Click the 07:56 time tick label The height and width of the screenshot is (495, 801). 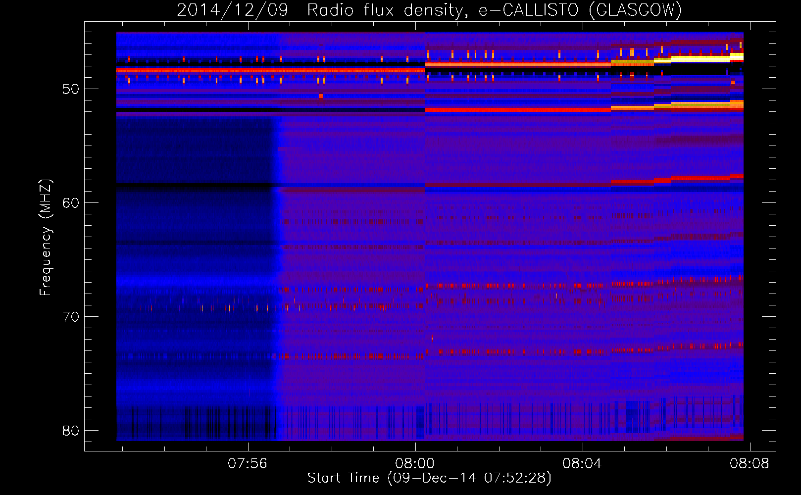click(x=247, y=464)
